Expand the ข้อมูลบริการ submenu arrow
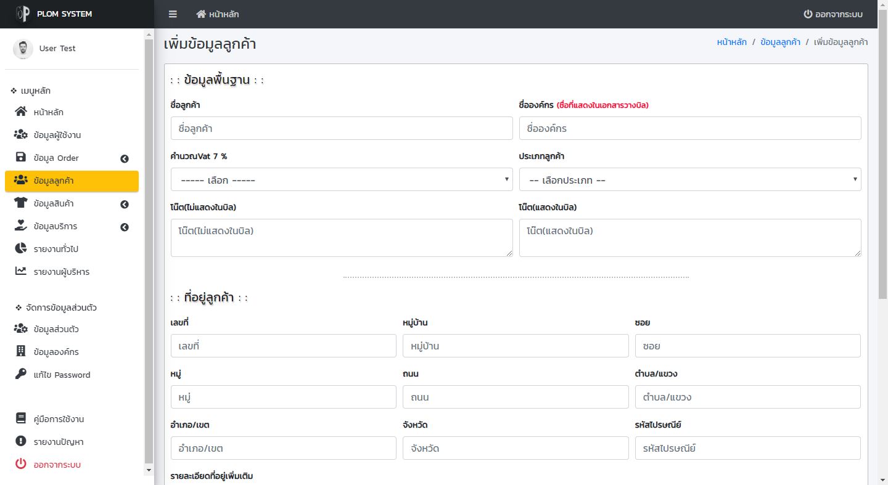Image resolution: width=888 pixels, height=485 pixels. click(125, 227)
